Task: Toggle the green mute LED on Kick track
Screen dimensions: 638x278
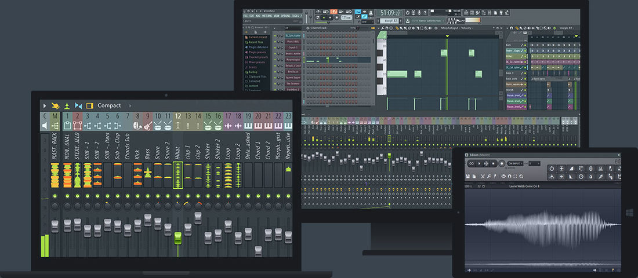Action: (137, 196)
